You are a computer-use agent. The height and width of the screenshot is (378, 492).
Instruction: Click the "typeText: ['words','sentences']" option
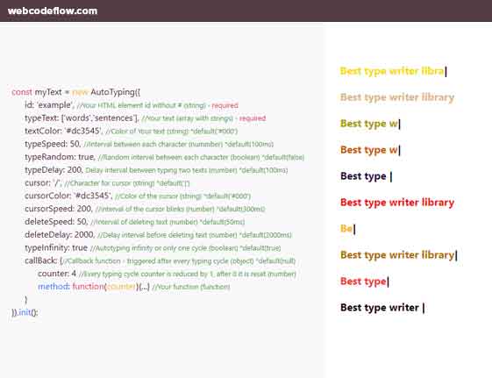point(82,118)
